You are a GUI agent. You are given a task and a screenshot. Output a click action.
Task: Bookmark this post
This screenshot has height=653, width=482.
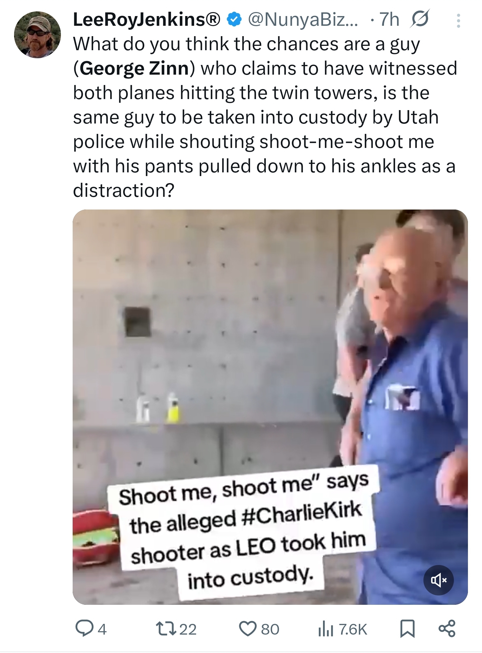point(408,629)
